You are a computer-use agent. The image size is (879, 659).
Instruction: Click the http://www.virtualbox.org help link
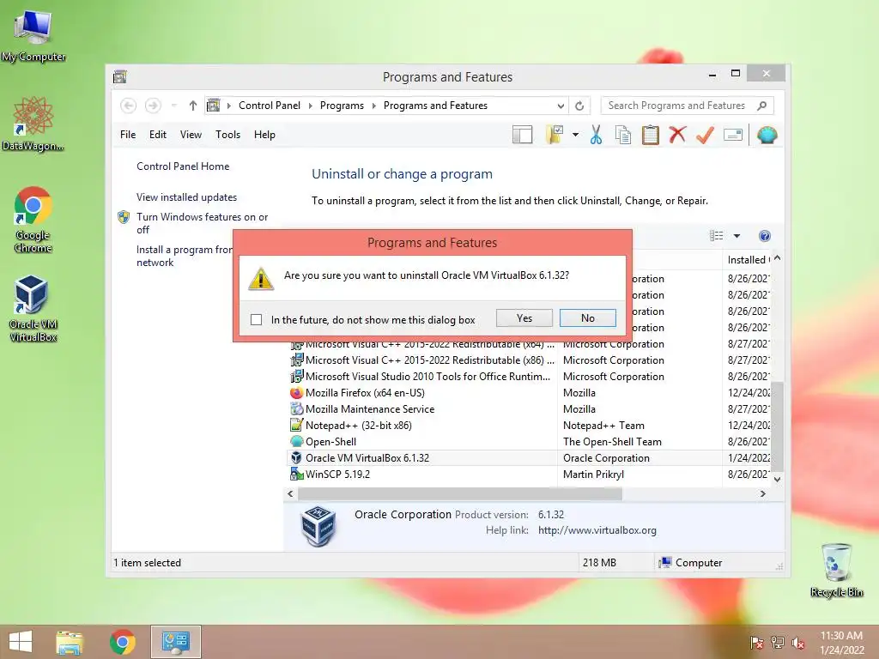(597, 530)
